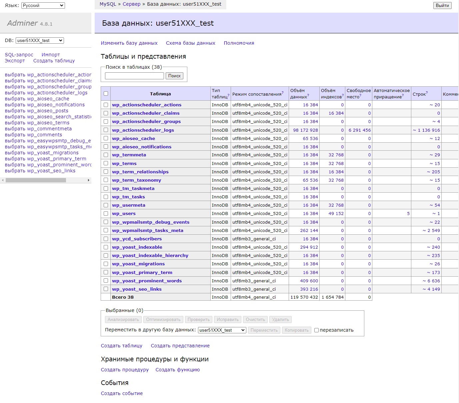The height and width of the screenshot is (403, 459).
Task: Click the help question mark beside Свободное место
Action: click(360, 96)
